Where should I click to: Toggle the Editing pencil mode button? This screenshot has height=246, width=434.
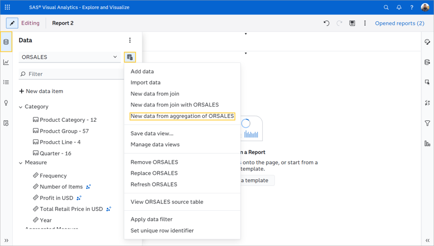12,23
